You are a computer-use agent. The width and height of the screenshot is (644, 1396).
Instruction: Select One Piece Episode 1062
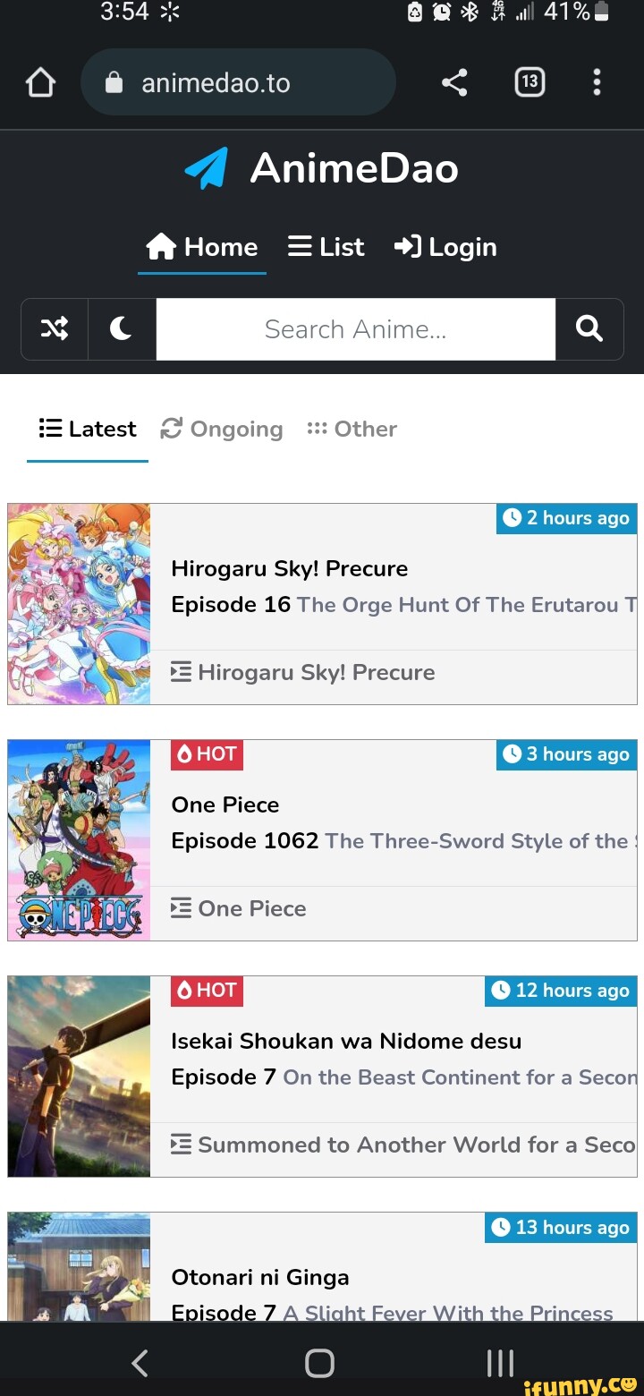point(243,840)
